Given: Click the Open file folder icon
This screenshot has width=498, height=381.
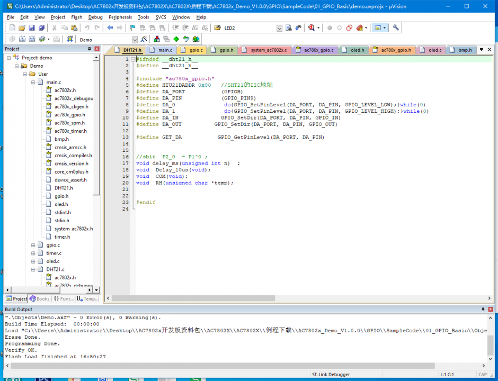Looking at the screenshot, I should [22, 28].
